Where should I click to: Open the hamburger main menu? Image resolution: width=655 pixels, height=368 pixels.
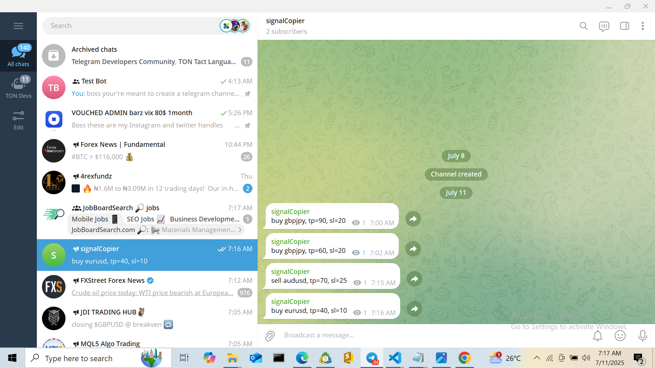(18, 26)
